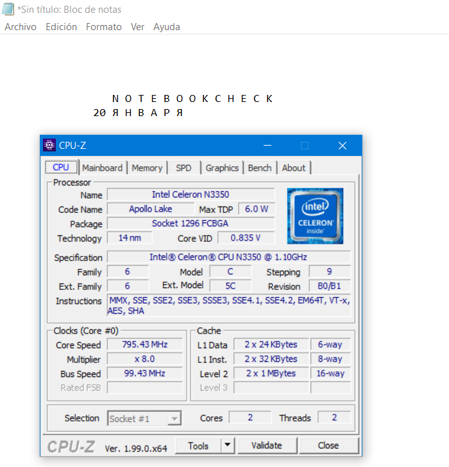The image size is (449, 467).
Task: Click the L1 Inst. 8-way value
Action: click(330, 359)
